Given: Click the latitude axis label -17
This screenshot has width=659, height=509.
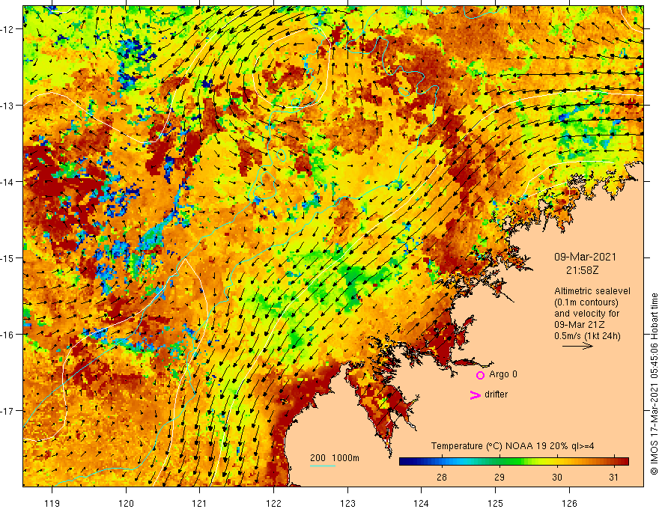Looking at the screenshot, I should pyautogui.click(x=7, y=411).
